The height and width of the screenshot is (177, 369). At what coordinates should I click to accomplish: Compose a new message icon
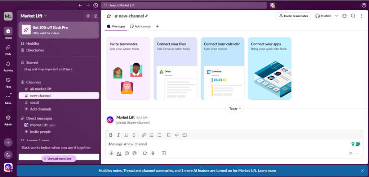pyautogui.click(x=95, y=16)
